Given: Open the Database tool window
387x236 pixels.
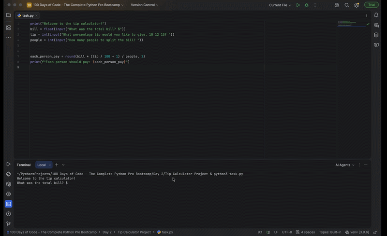Looking at the screenshot, I should pyautogui.click(x=376, y=35).
